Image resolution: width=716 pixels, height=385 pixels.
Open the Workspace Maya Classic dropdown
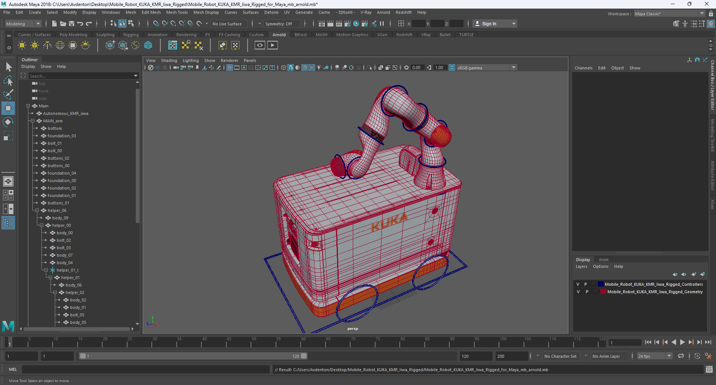click(669, 14)
